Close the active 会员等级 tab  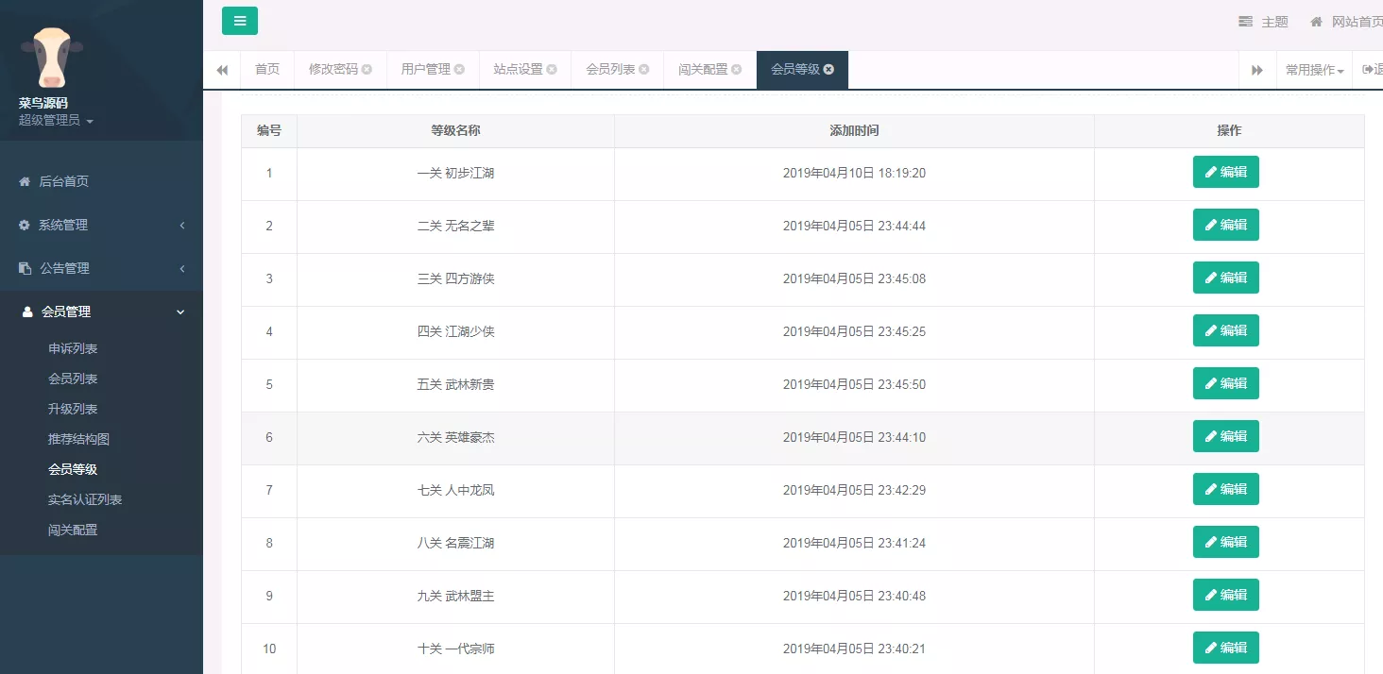pos(828,69)
